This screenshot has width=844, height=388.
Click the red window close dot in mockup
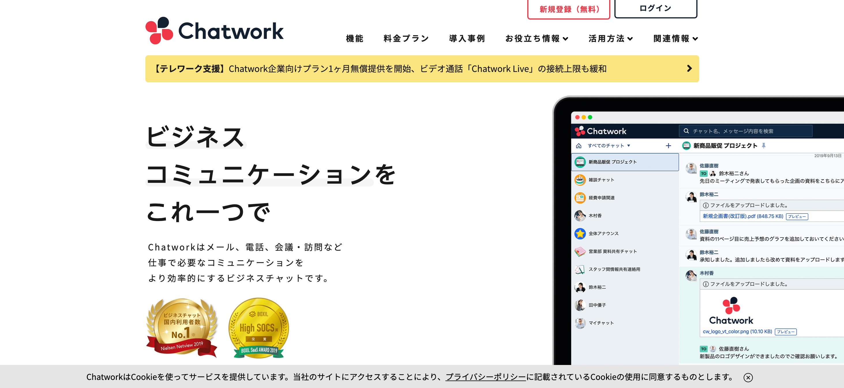(577, 117)
